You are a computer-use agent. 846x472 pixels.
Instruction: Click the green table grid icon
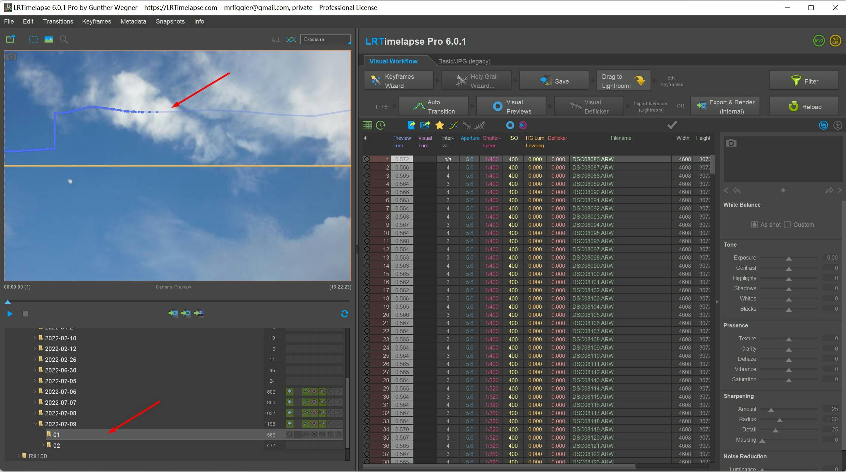367,125
